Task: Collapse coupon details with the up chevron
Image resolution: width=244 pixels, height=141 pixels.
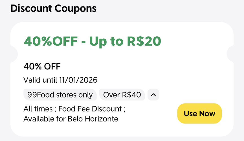Action: (x=153, y=95)
